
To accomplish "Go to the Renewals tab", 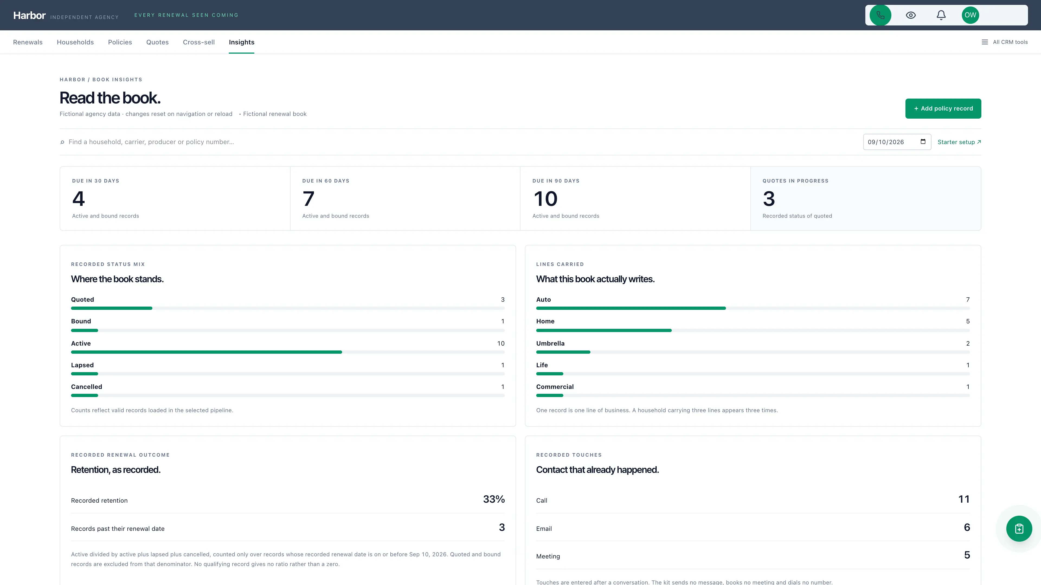I will click(x=27, y=42).
